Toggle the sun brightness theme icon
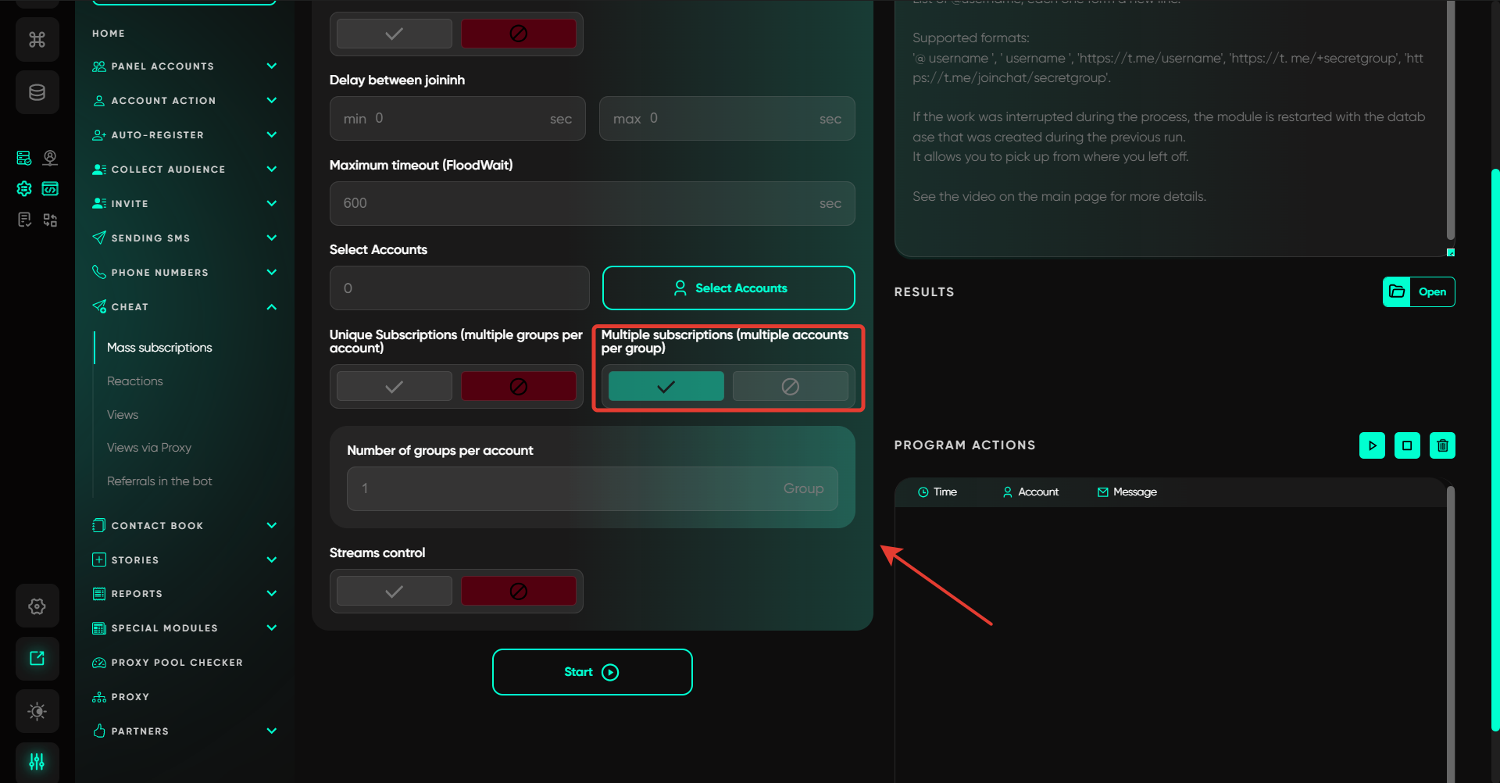Viewport: 1500px width, 783px height. [x=37, y=711]
